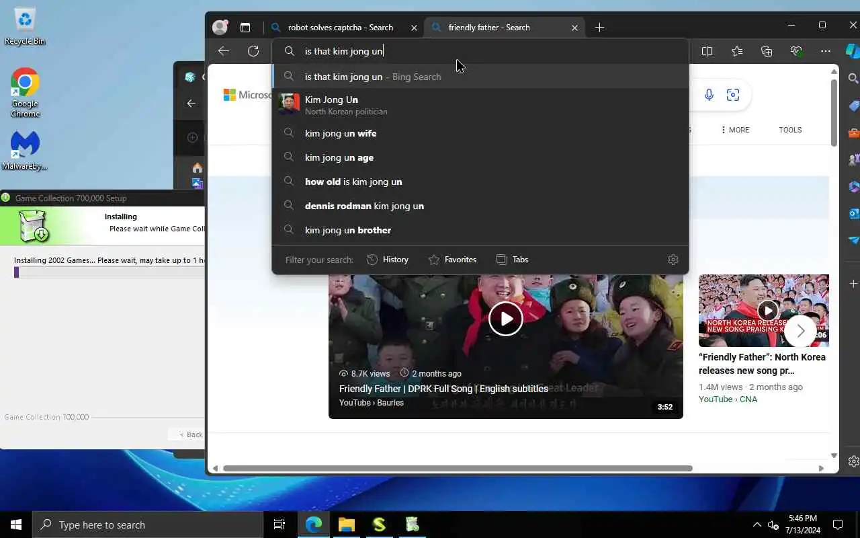Choose 'kim jong un age' suggestion
The height and width of the screenshot is (538, 860).
pos(480,157)
